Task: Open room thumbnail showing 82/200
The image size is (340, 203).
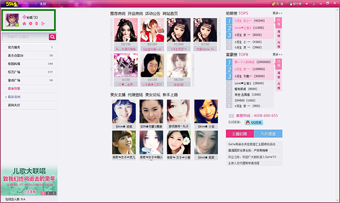Action: (x=152, y=30)
